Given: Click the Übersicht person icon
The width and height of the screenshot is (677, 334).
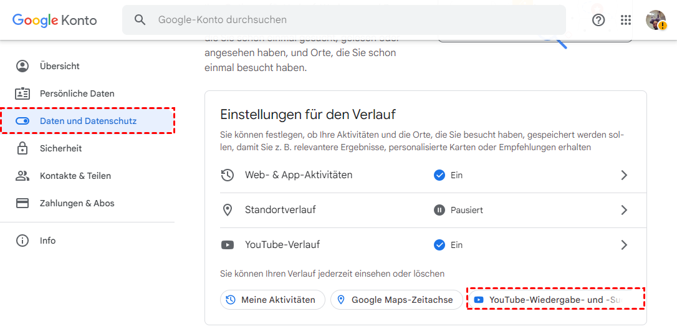Looking at the screenshot, I should (x=22, y=66).
